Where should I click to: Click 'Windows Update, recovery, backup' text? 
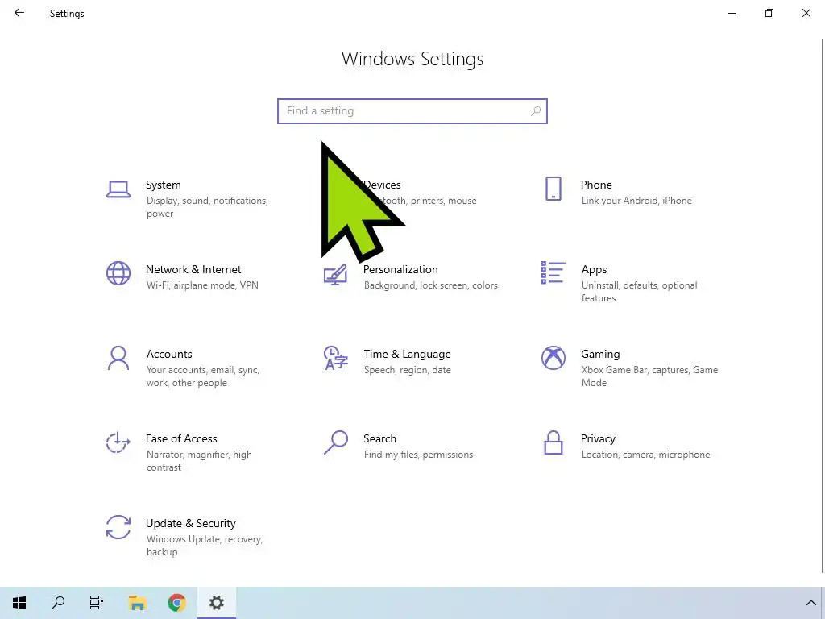204,546
